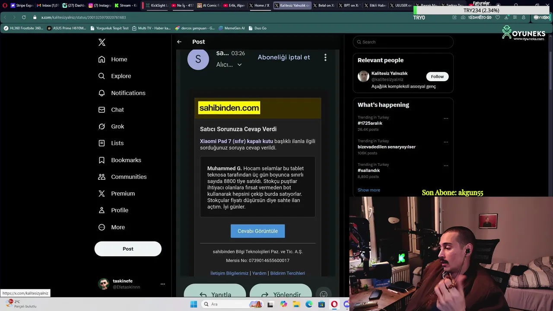Open Premium in X sidebar

coord(117,194)
